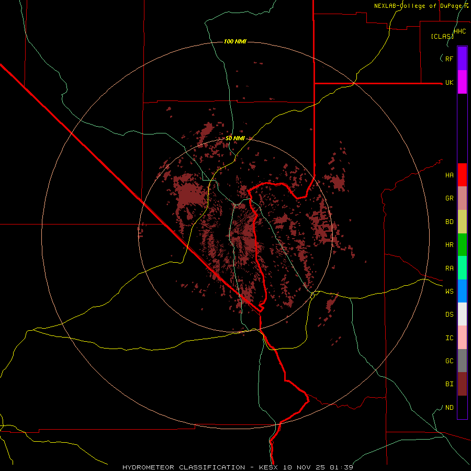The width and height of the screenshot is (471, 471).
Task: Click the ND black legend swatch
Action: tap(462, 407)
